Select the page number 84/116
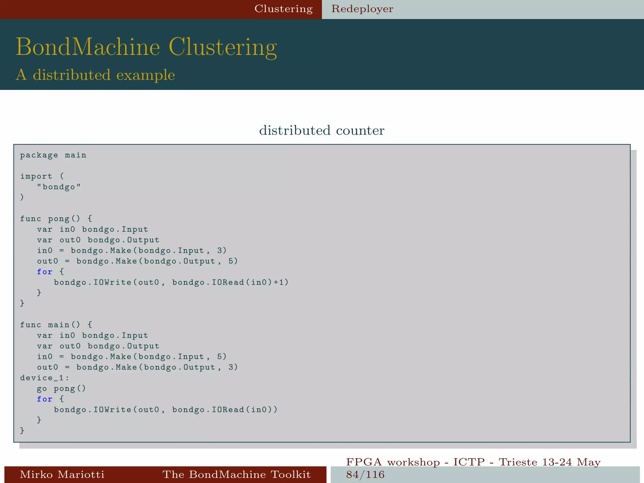 (x=365, y=475)
